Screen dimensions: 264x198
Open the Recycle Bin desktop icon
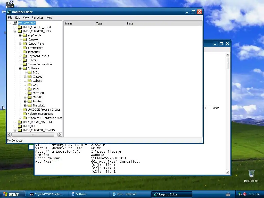pyautogui.click(x=251, y=174)
